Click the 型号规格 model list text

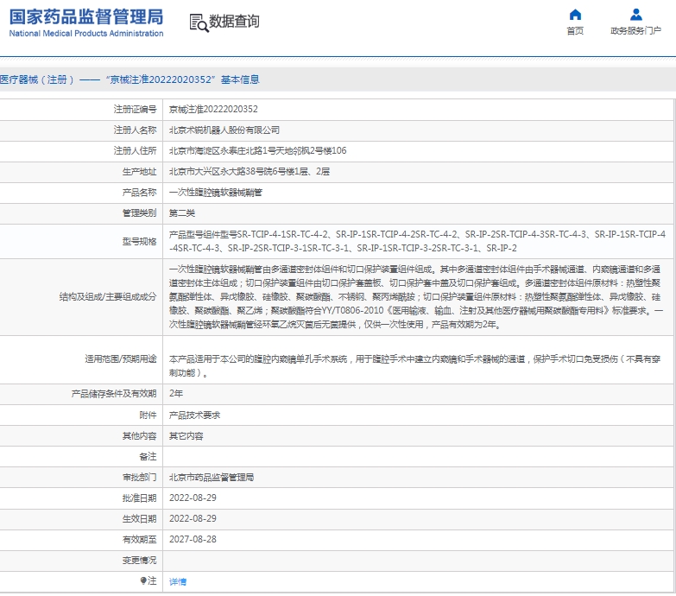coord(417,241)
